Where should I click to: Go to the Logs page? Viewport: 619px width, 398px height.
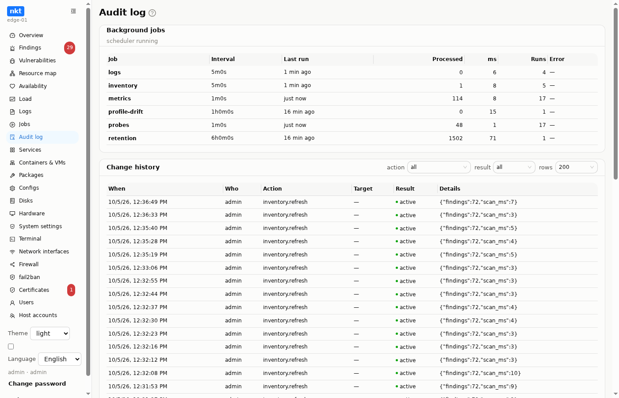43,111
